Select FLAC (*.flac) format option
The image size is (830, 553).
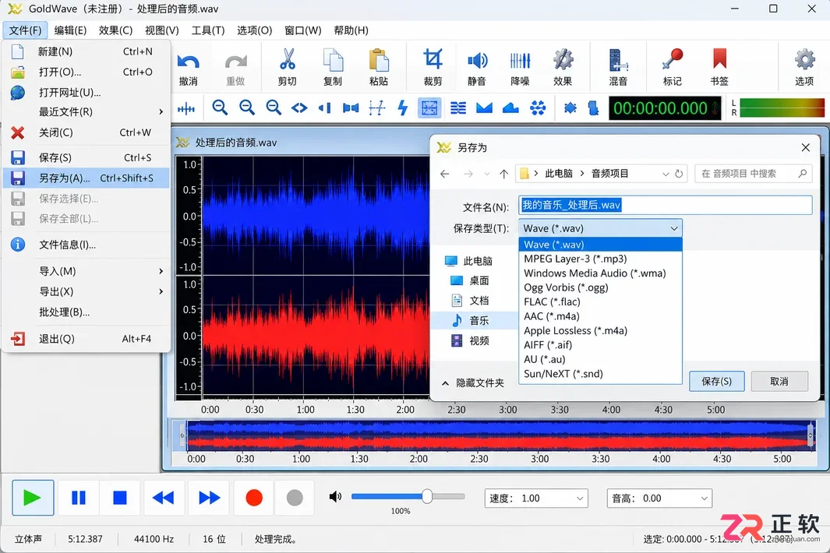[x=600, y=301]
